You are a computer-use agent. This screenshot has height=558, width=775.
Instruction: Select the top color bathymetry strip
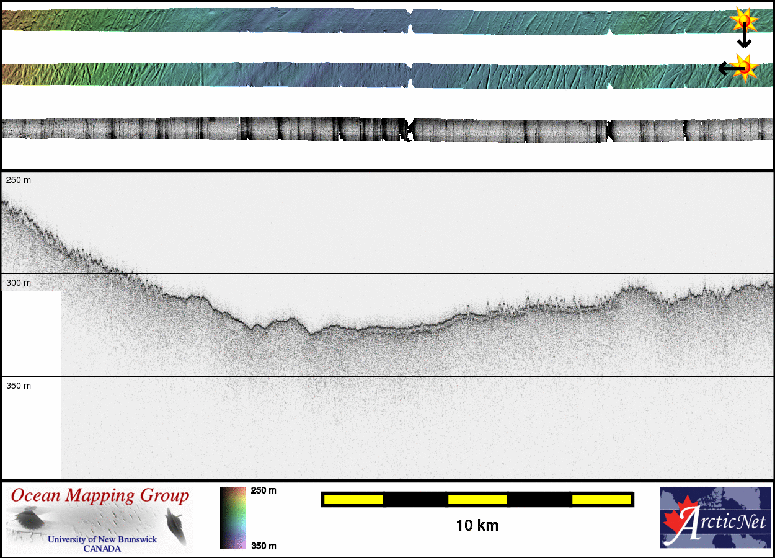tap(372, 20)
